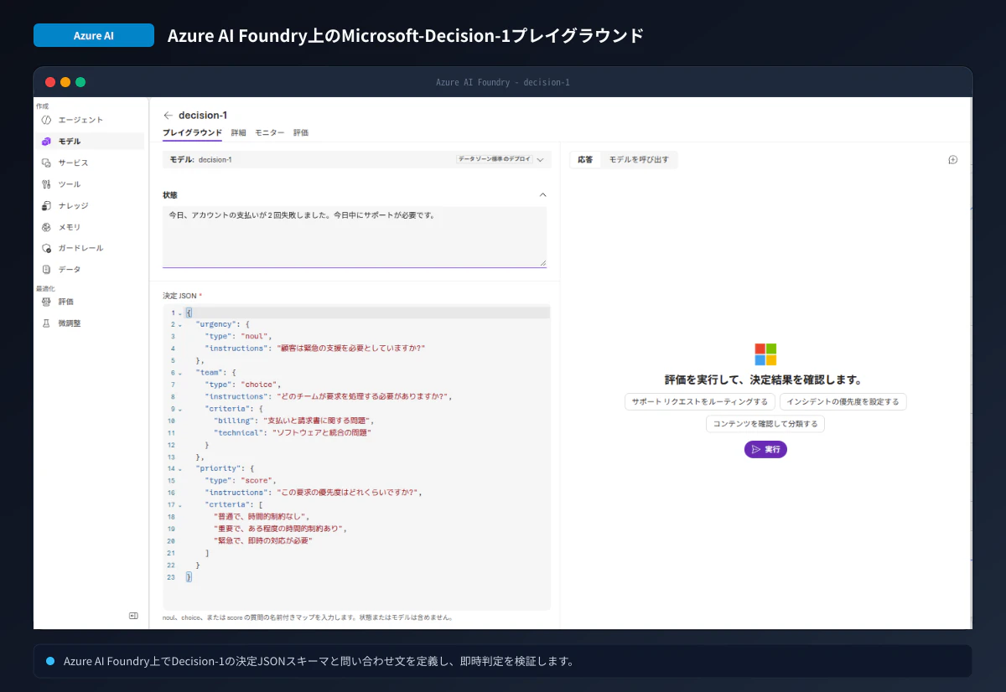Click the "type": "score" line
Image resolution: width=1006 pixels, height=692 pixels.
239,481
